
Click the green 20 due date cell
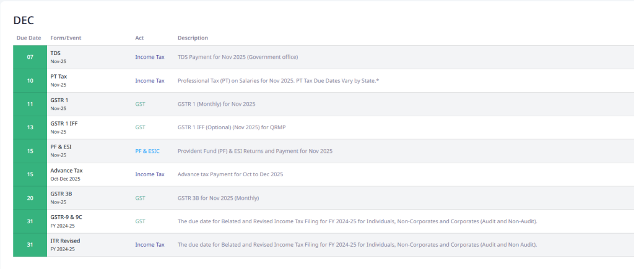(30, 198)
